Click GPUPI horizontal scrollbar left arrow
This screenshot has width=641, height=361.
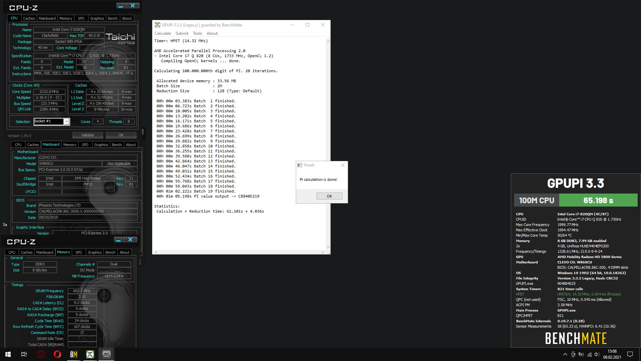click(x=156, y=252)
